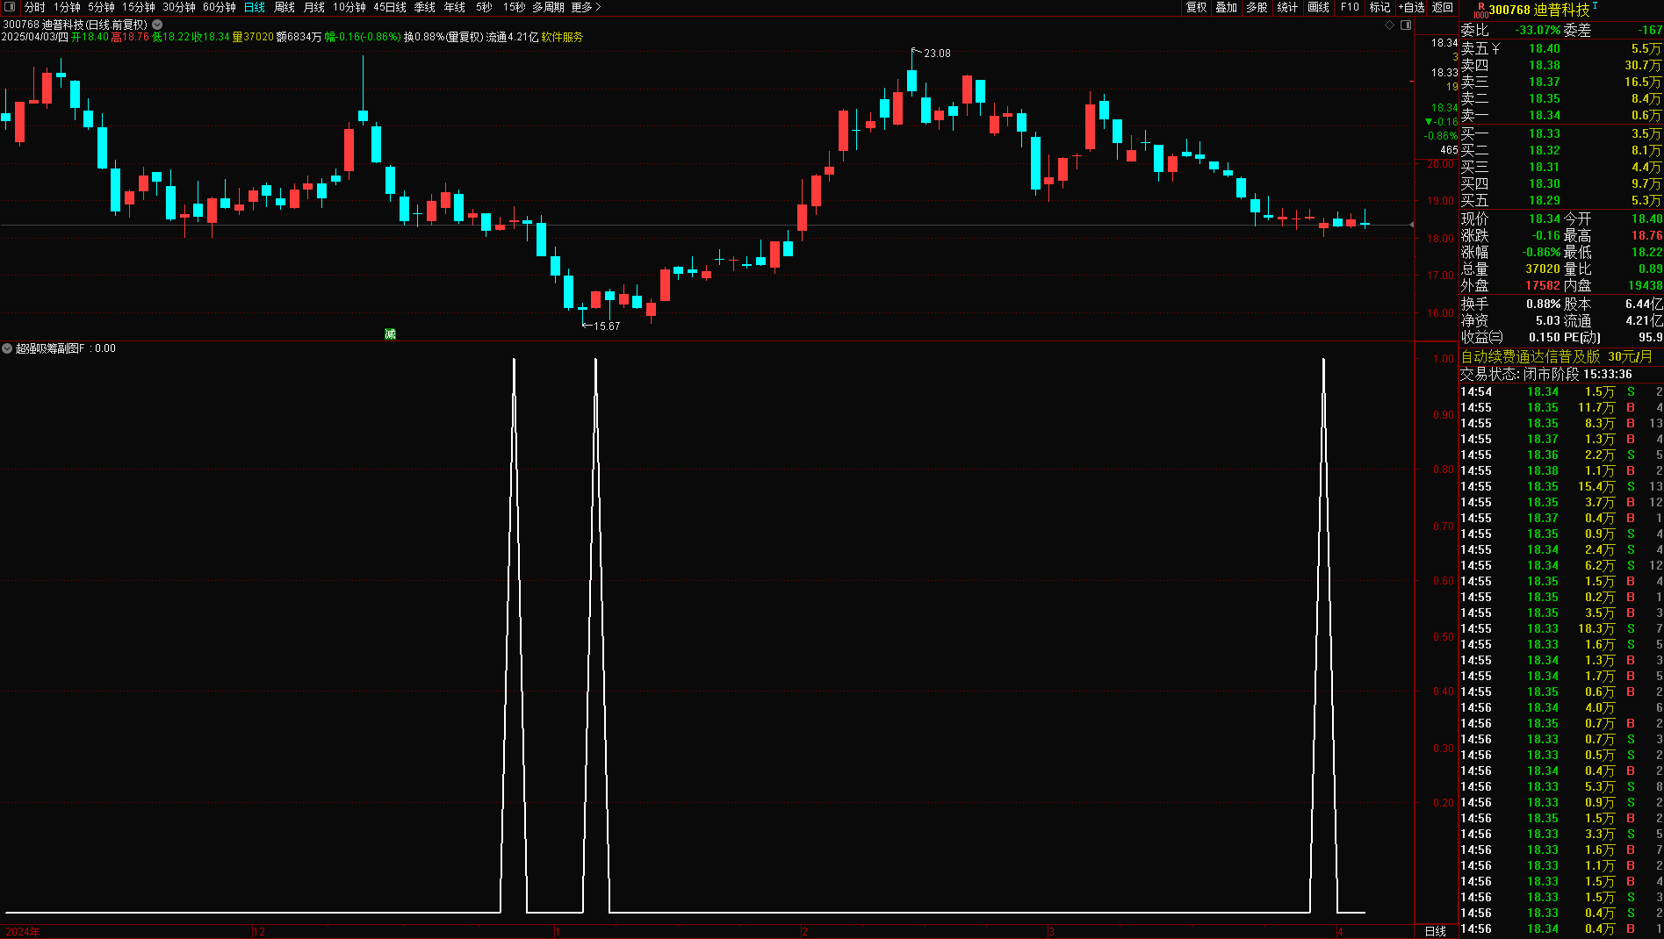Click the 12 month marker on the time axis
The image size is (1664, 939).
[259, 932]
